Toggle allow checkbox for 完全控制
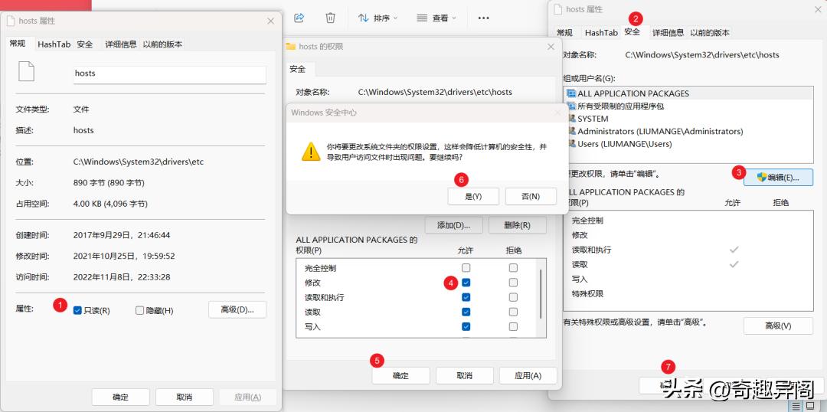The height and width of the screenshot is (412, 827). coord(466,268)
